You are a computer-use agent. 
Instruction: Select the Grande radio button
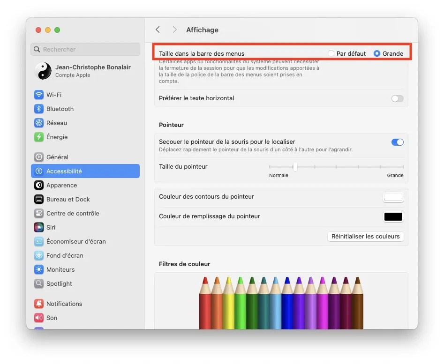pyautogui.click(x=377, y=53)
